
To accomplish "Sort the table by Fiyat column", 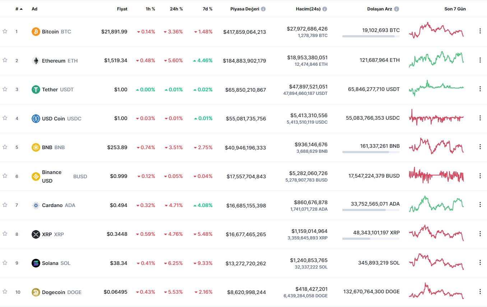I will 122,9.
